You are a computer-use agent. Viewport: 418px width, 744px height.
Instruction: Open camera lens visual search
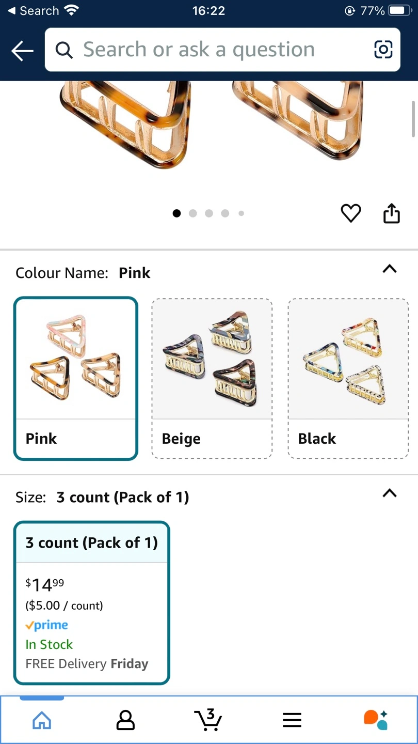click(383, 50)
